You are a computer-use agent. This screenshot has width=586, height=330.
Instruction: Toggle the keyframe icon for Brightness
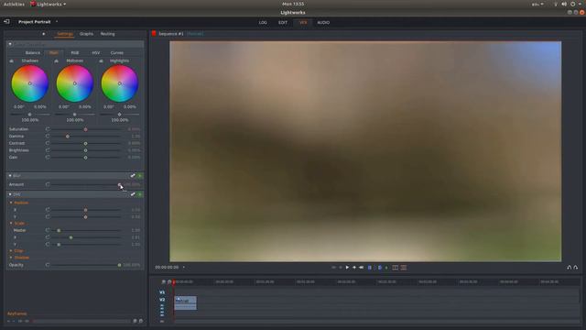[48, 150]
